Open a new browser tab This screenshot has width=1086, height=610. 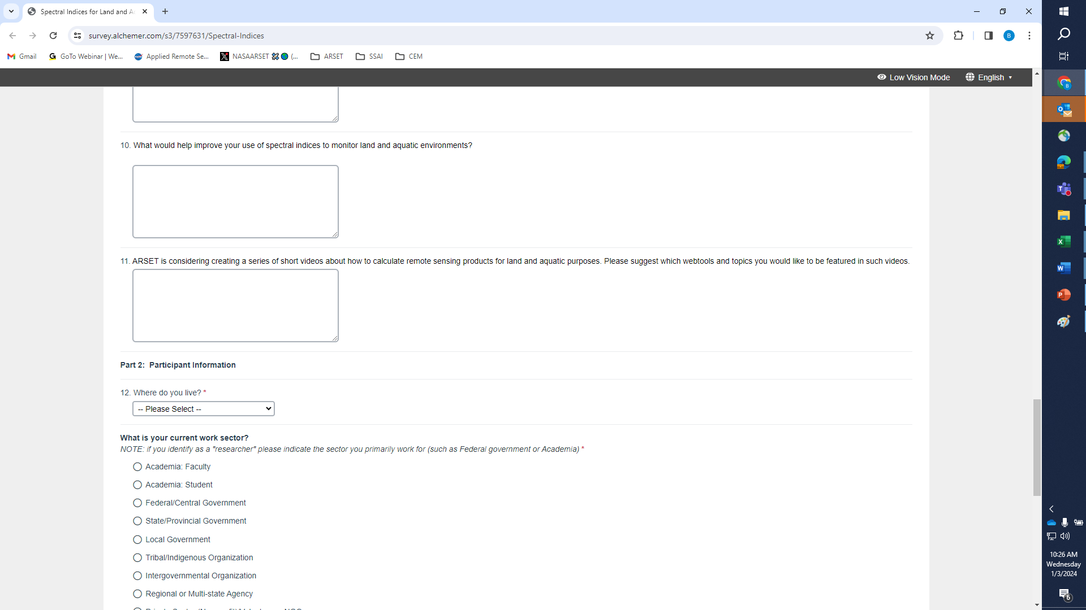click(x=165, y=11)
